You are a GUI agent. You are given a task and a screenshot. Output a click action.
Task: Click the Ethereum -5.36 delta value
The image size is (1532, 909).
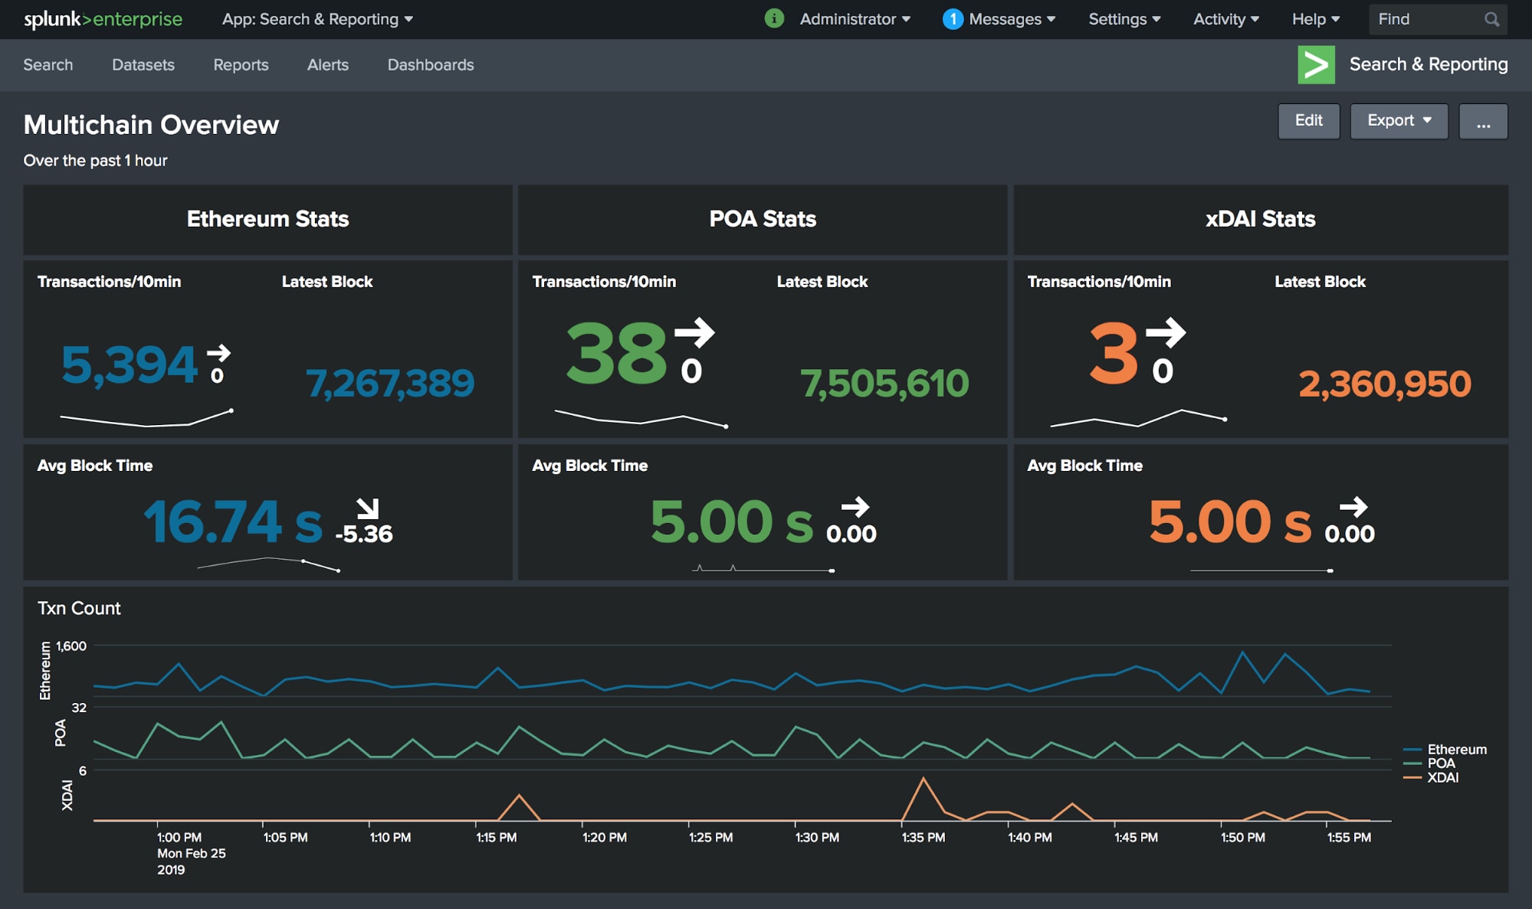(x=364, y=534)
